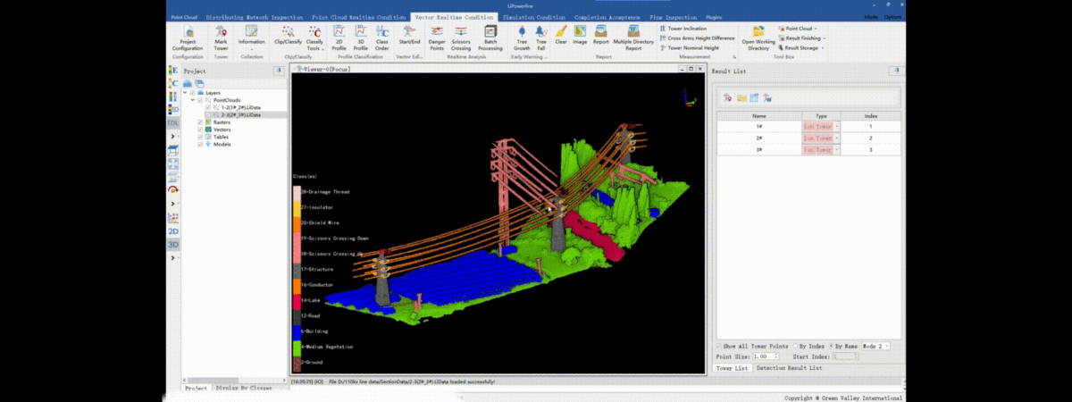Launch the 3D Profile tool
Viewport: 1072px width, 402px height.
click(x=361, y=38)
